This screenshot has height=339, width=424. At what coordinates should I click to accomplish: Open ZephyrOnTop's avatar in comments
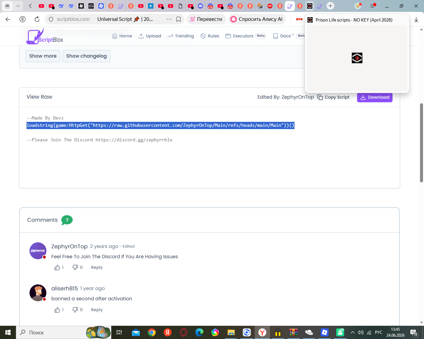pos(38,251)
